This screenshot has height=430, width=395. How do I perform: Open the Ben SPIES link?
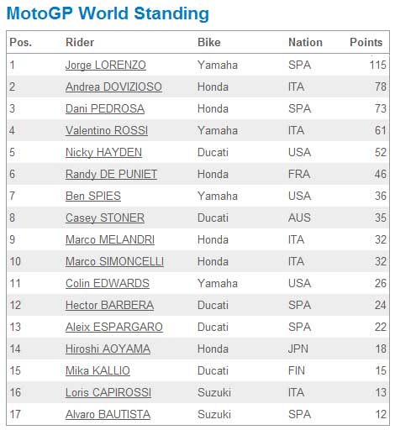pos(93,196)
